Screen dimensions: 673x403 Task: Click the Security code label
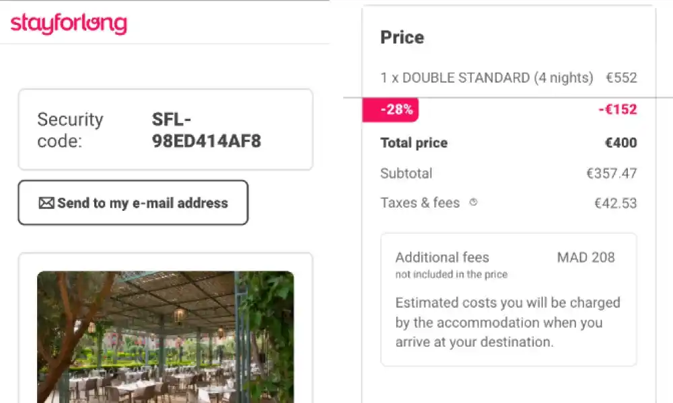[x=70, y=130]
